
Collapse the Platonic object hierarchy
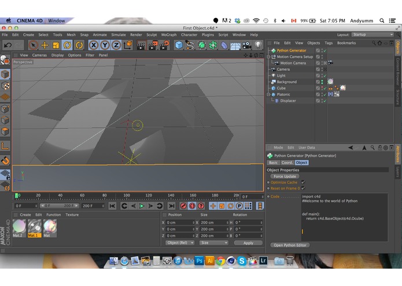[x=269, y=94]
